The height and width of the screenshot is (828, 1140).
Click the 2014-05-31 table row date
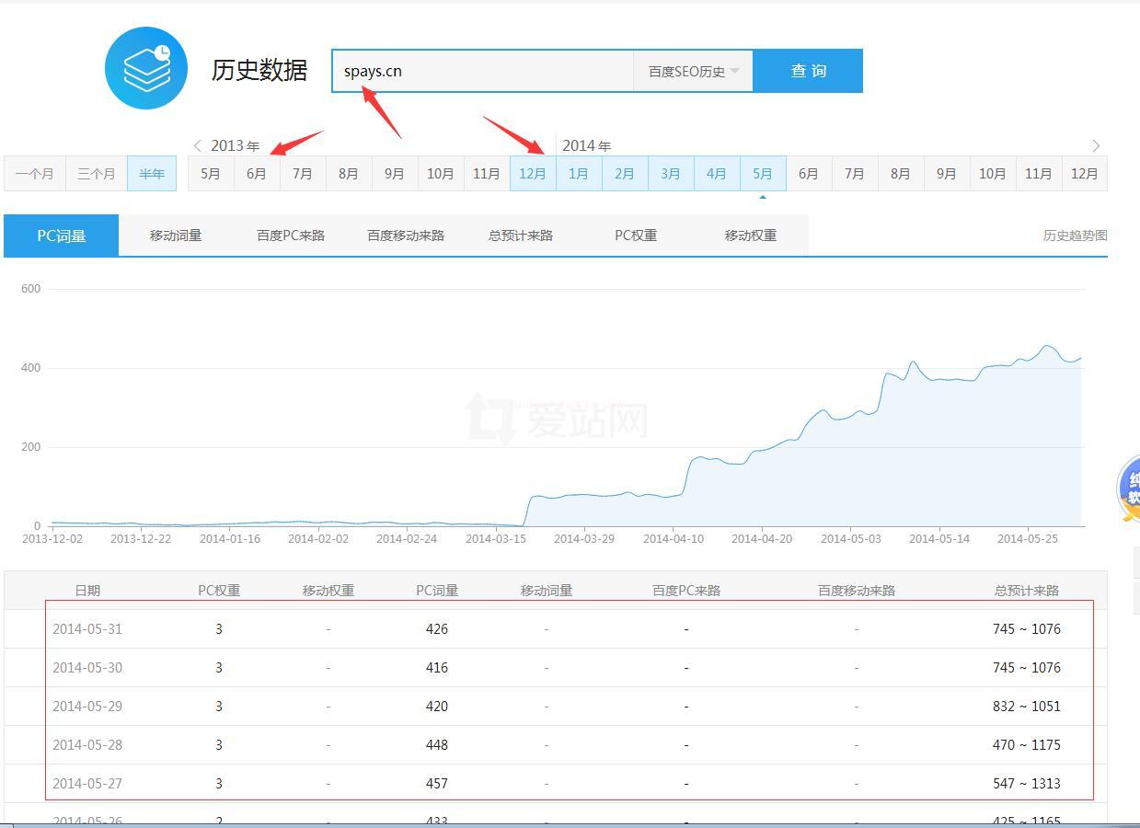[87, 629]
